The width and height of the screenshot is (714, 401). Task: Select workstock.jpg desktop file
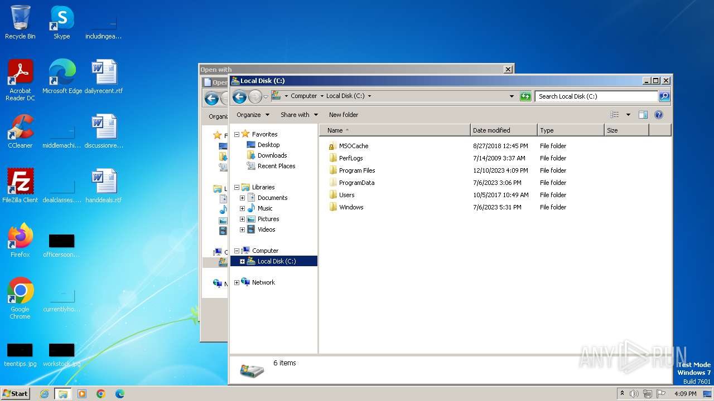click(x=62, y=355)
